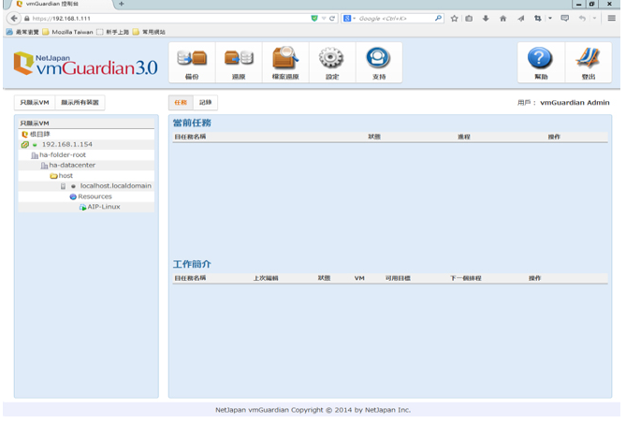Screen dimensions: 626x423
Task: Open a new browser tab with plus
Action: 122,4
